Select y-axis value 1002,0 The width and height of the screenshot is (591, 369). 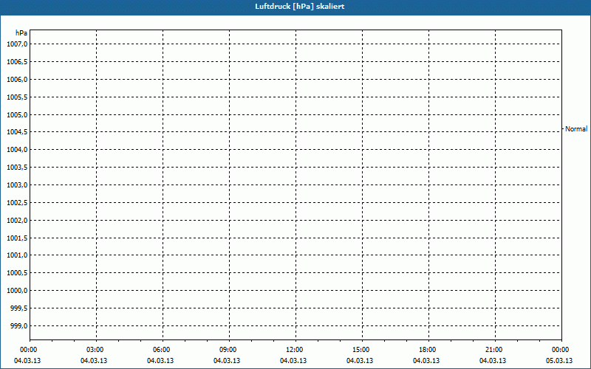(x=17, y=220)
